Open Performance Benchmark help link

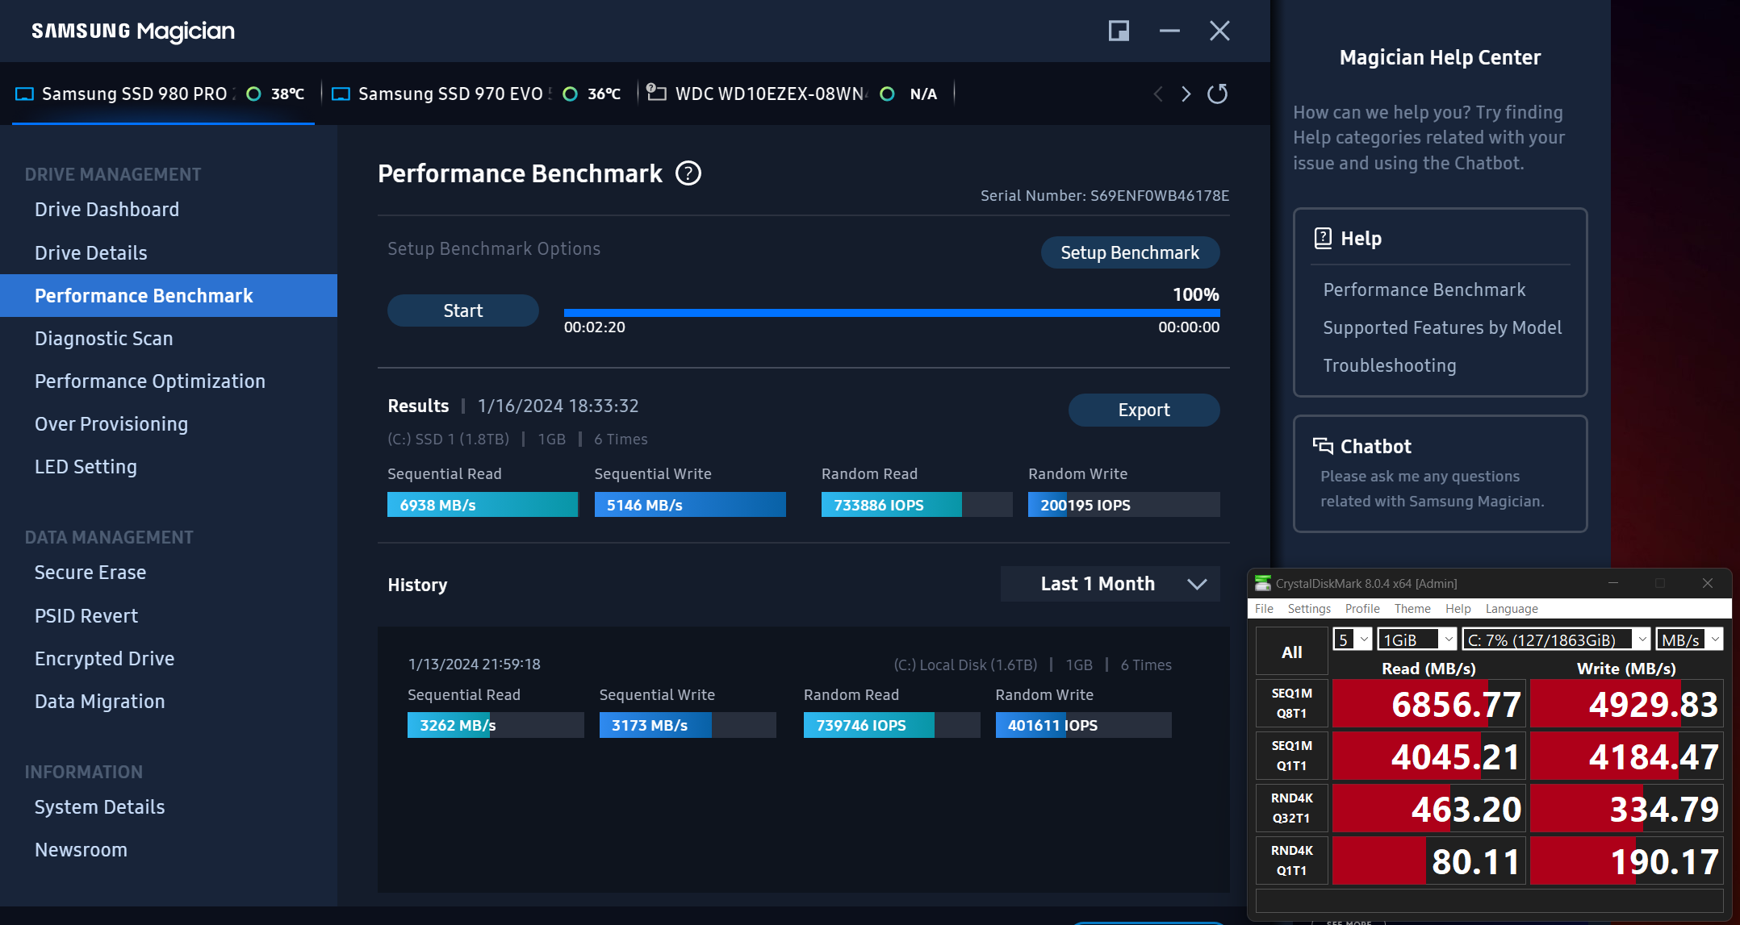tap(1424, 290)
